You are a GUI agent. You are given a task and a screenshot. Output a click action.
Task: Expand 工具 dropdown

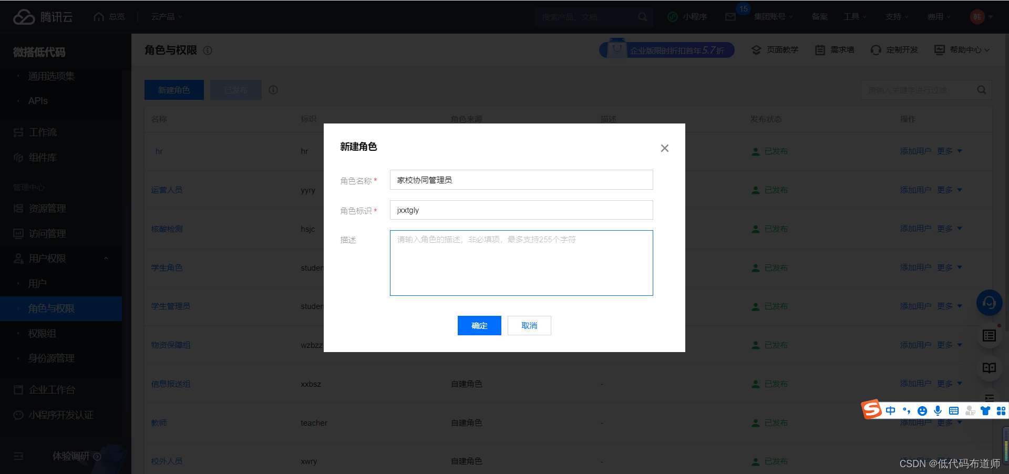click(855, 17)
